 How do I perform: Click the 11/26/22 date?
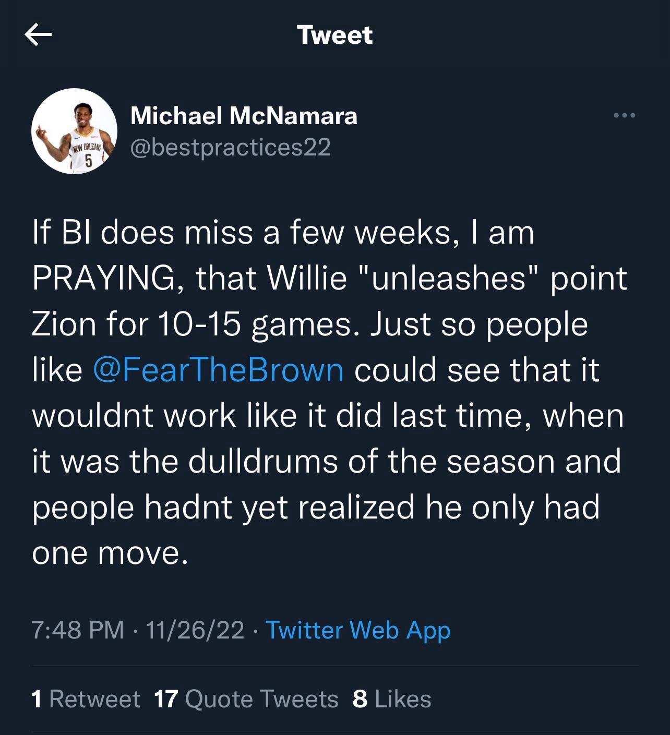[x=195, y=630]
